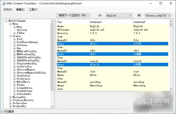Select the MD5FromFilesDlg tree item
This screenshot has width=176, height=114.
[x=27, y=51]
